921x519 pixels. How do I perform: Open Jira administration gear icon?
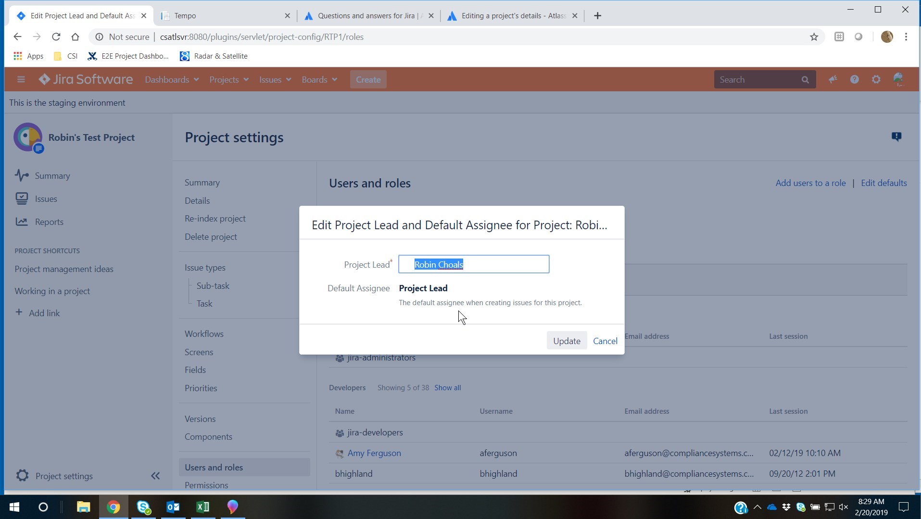pyautogui.click(x=876, y=79)
